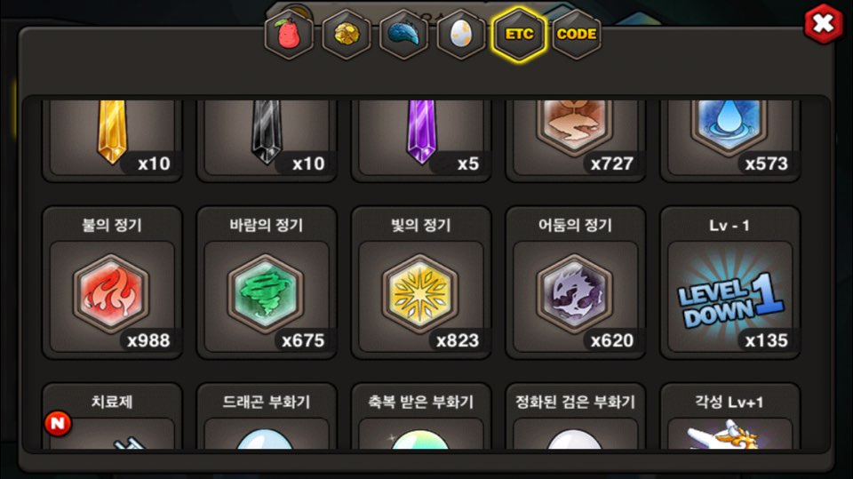The width and height of the screenshot is (853, 479).
Task: Open the blue dragon wing tab
Action: 403,35
